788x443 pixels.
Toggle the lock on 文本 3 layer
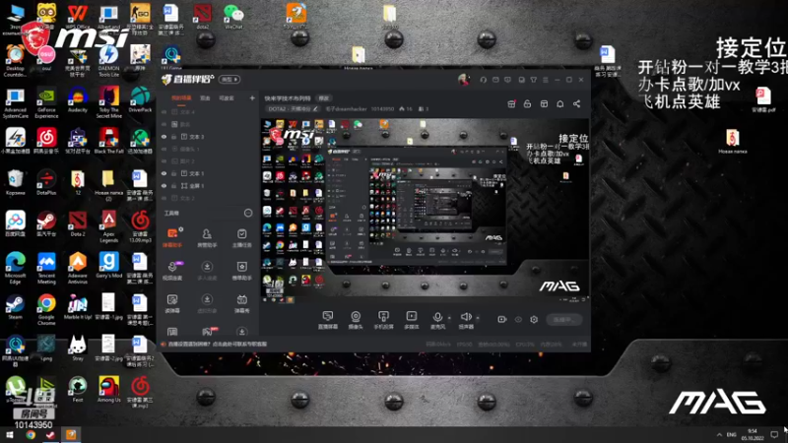point(174,137)
